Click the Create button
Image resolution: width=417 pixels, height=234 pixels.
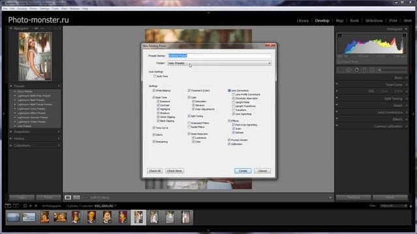[x=243, y=171]
